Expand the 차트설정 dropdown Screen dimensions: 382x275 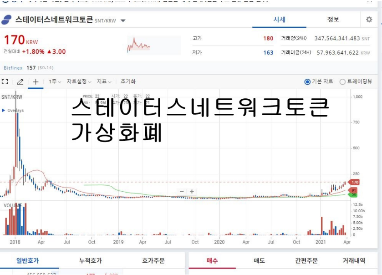coord(79,81)
